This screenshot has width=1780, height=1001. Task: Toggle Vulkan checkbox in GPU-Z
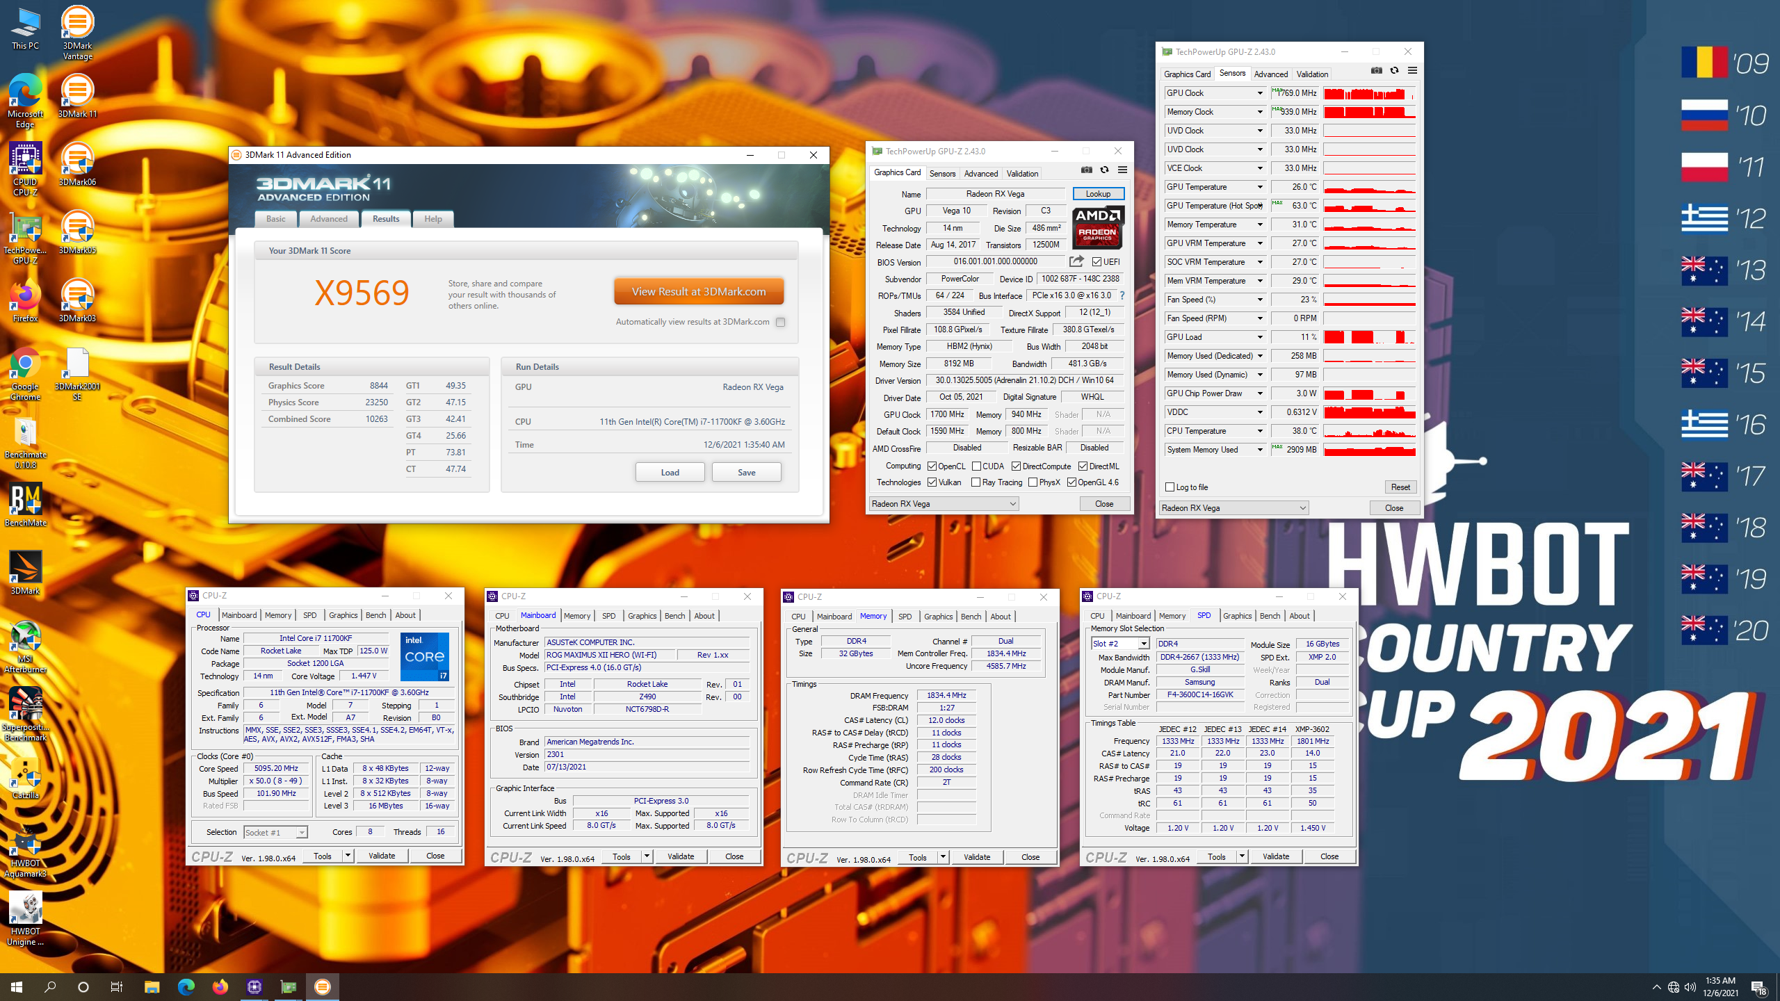(x=932, y=482)
